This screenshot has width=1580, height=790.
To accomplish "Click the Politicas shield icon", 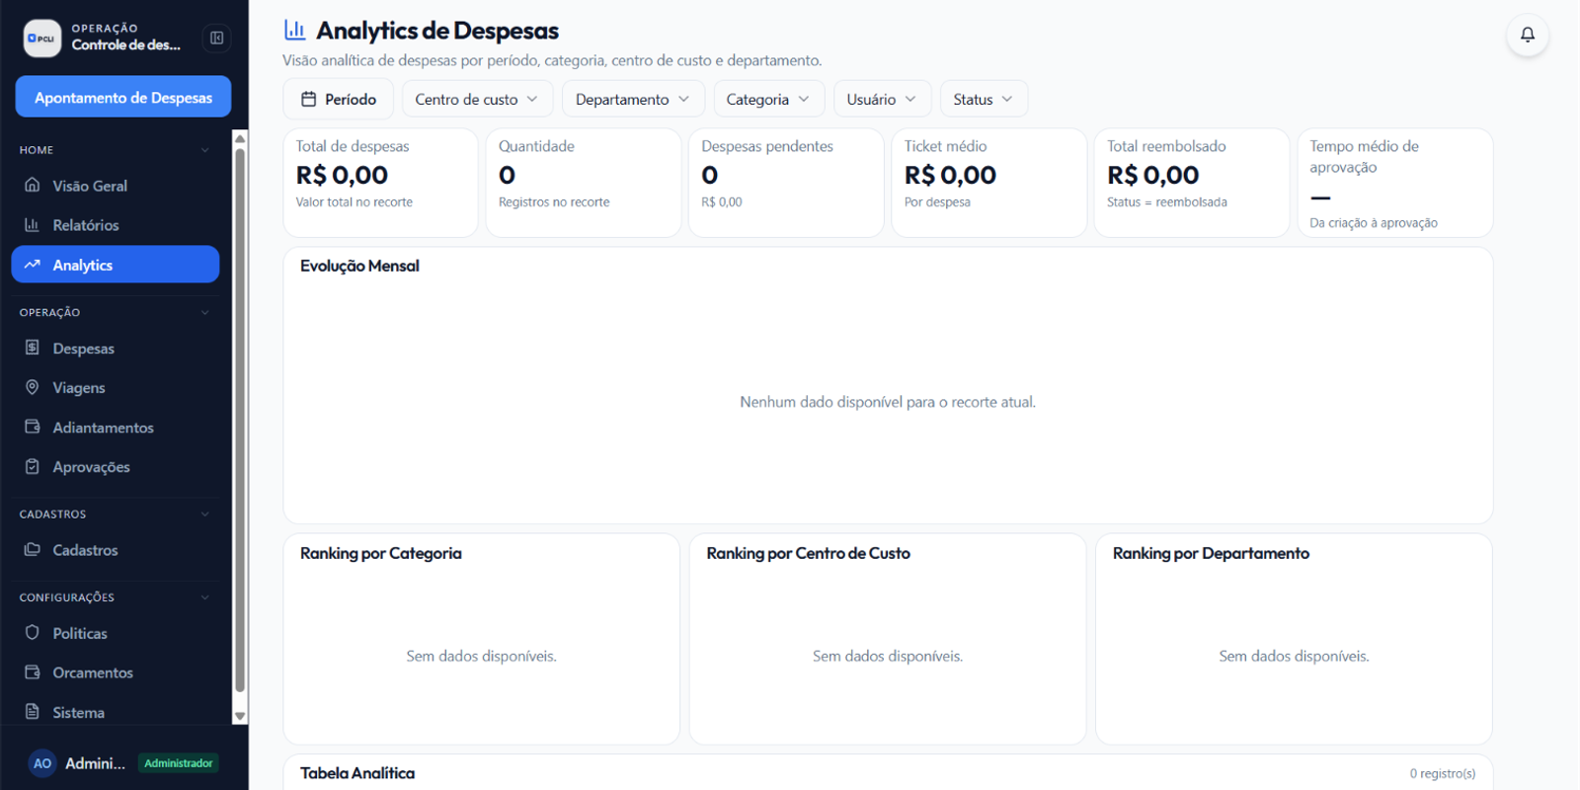I will (x=33, y=632).
